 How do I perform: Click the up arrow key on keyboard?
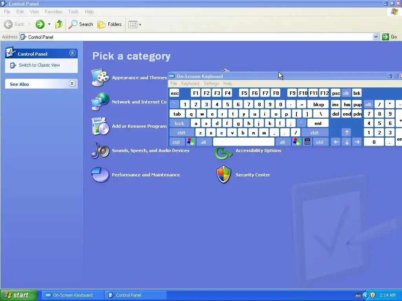tap(347, 132)
